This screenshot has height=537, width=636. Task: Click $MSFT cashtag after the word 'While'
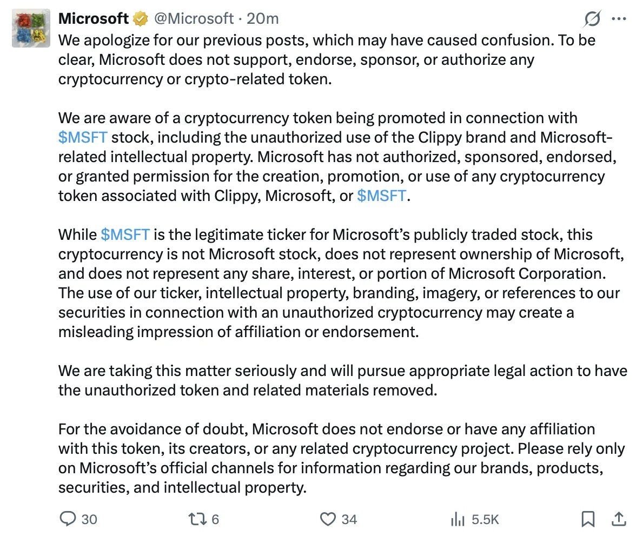pos(125,234)
